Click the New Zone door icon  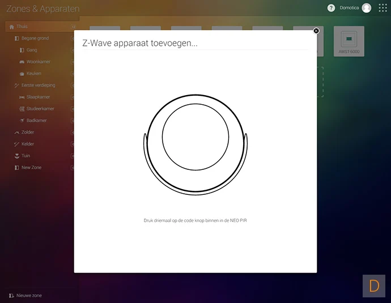point(16,168)
